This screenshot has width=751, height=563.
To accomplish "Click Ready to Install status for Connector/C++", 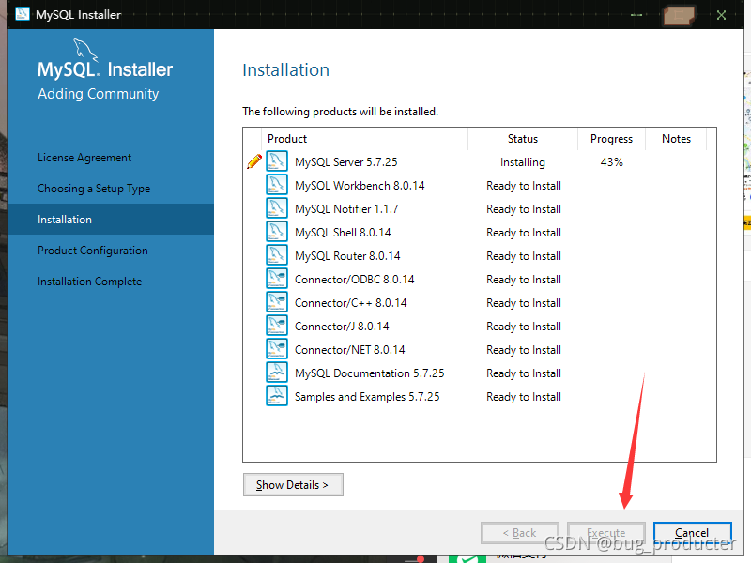I will (524, 303).
